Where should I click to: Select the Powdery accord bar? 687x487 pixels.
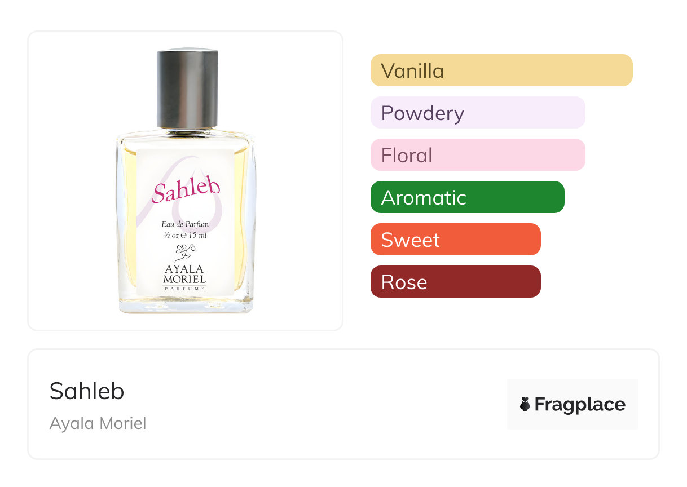click(x=477, y=113)
